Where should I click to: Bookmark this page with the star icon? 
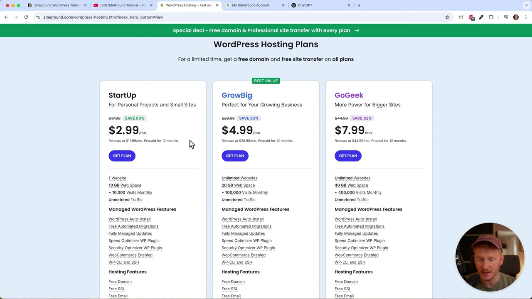447,17
